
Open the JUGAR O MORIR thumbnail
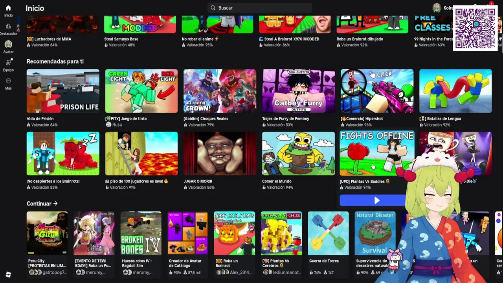(x=220, y=154)
